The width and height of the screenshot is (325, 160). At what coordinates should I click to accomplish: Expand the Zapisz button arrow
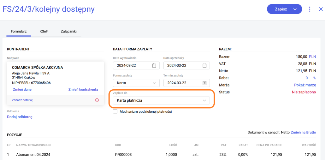click(x=295, y=9)
